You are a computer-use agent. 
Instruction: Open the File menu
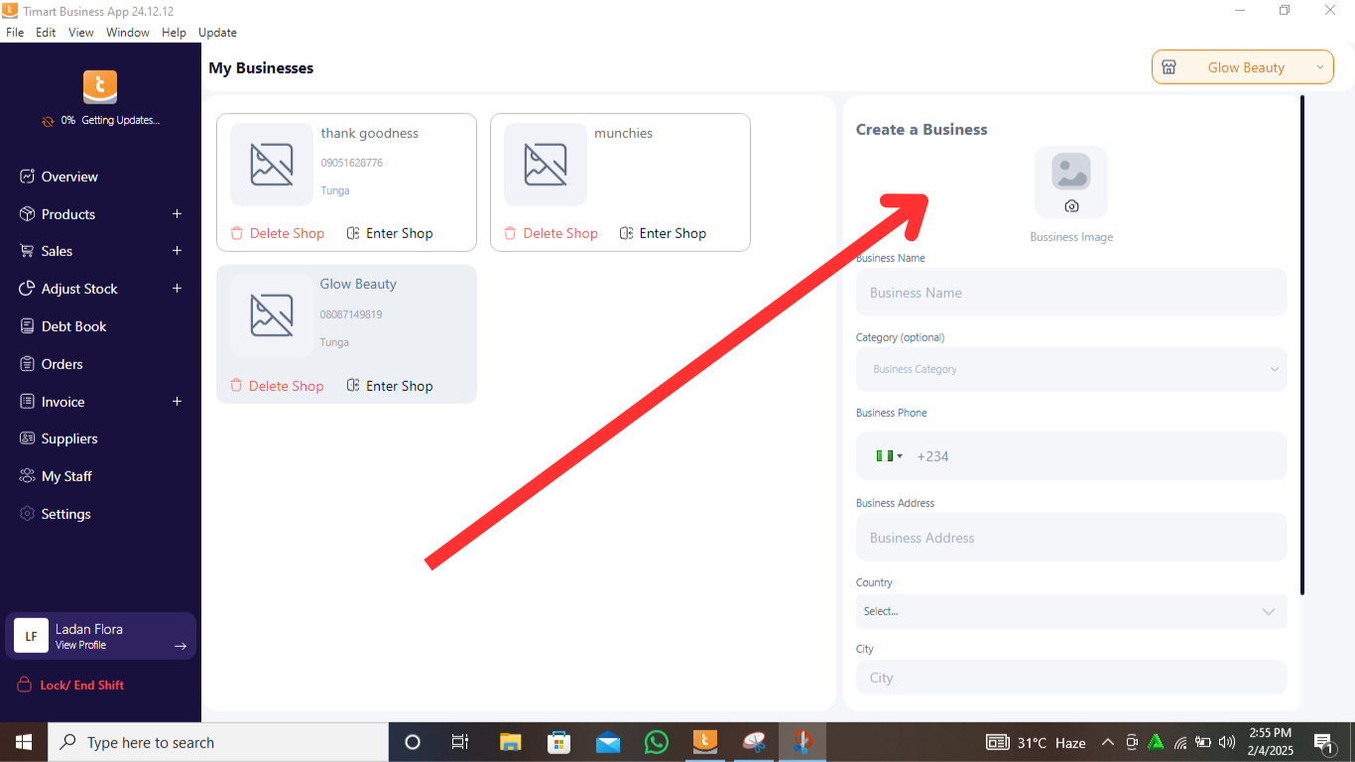point(15,33)
